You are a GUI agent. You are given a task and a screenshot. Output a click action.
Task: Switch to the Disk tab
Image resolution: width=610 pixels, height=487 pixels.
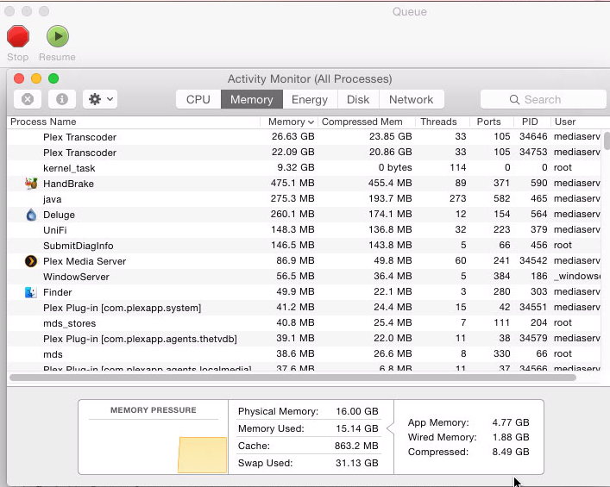(x=358, y=99)
